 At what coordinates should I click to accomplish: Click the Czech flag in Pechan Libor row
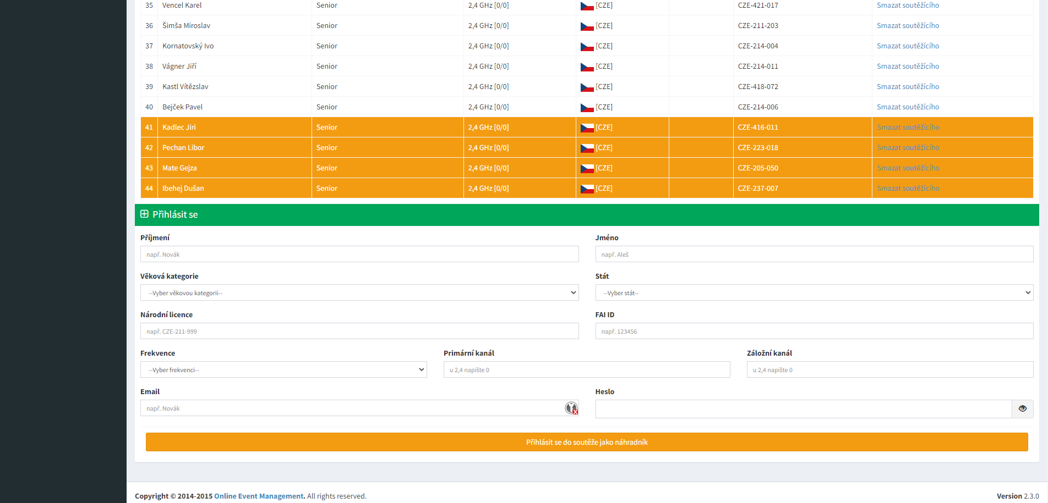pyautogui.click(x=587, y=148)
